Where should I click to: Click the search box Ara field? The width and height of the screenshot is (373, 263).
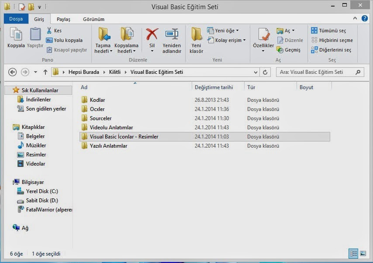320,72
